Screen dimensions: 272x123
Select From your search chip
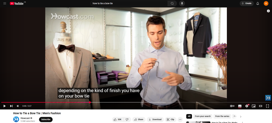tap(203, 116)
